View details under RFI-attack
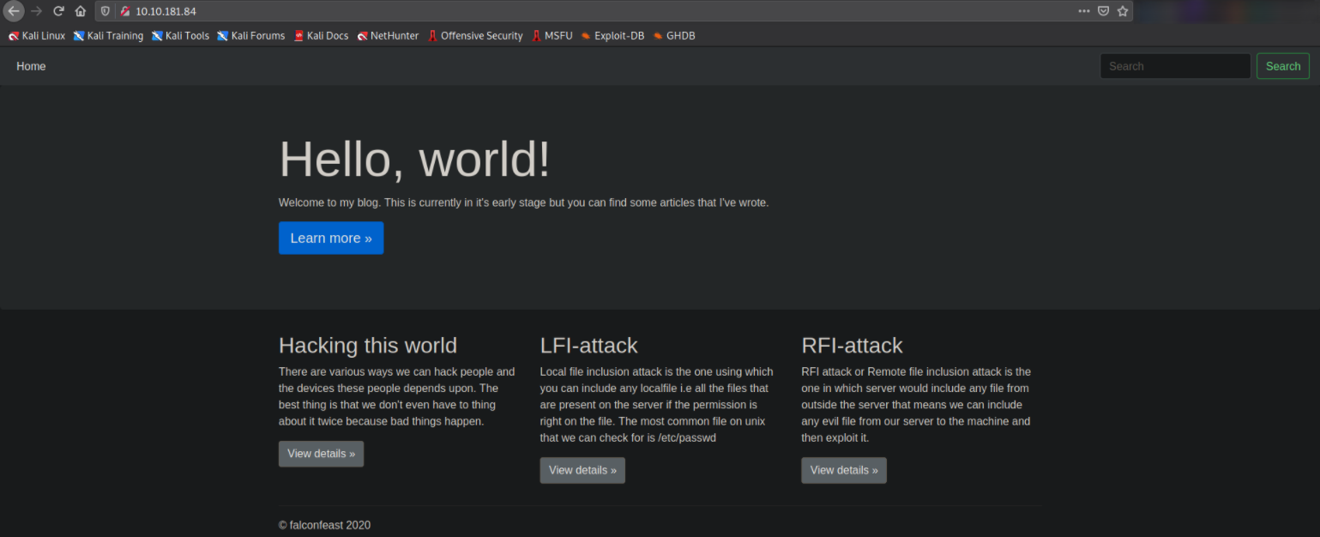Viewport: 1320px width, 537px height. pos(844,470)
